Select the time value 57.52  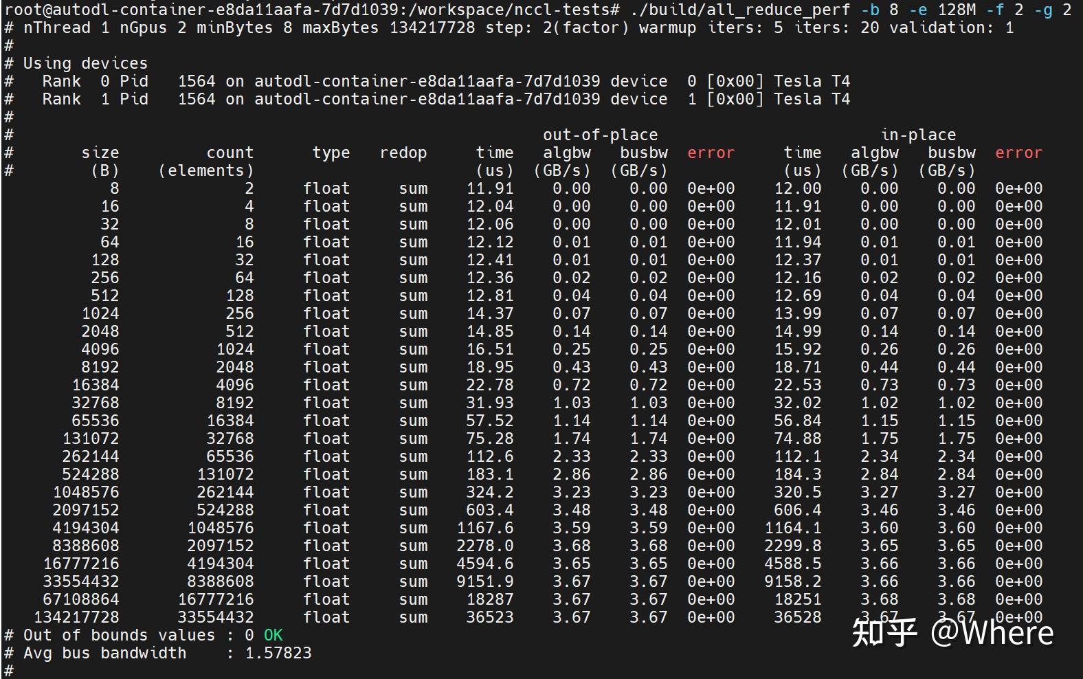pos(490,421)
